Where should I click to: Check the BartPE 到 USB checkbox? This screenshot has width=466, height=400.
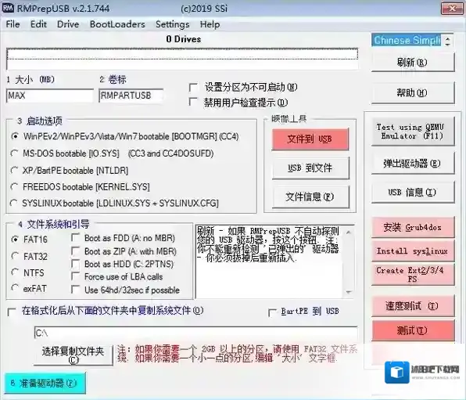tap(272, 313)
